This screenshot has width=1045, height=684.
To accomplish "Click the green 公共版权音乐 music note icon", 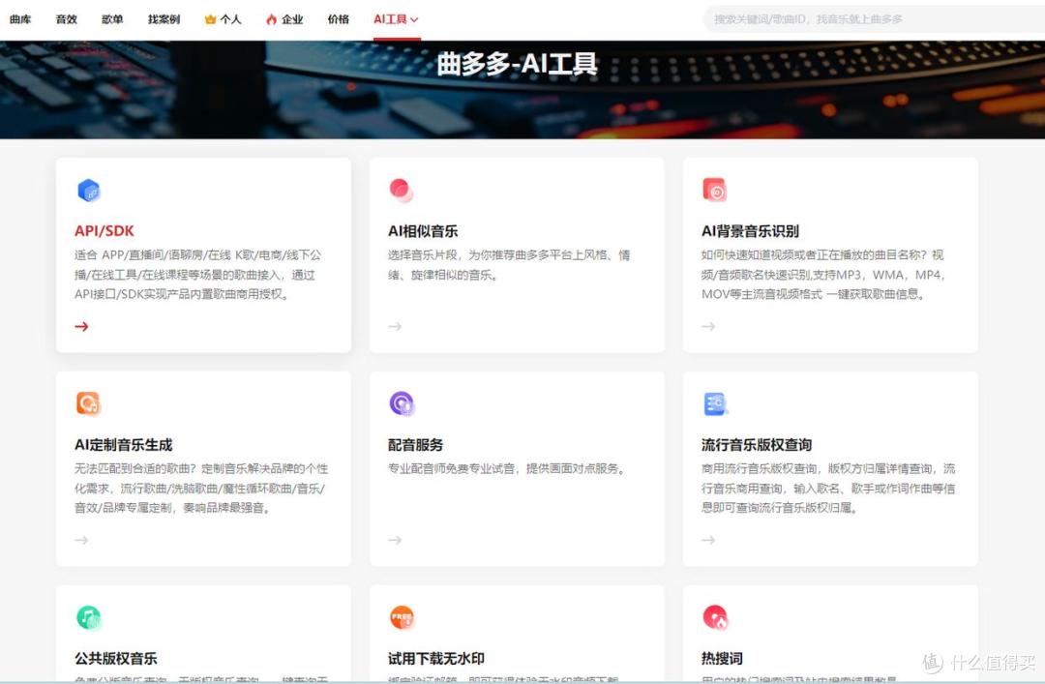I will pos(89,617).
